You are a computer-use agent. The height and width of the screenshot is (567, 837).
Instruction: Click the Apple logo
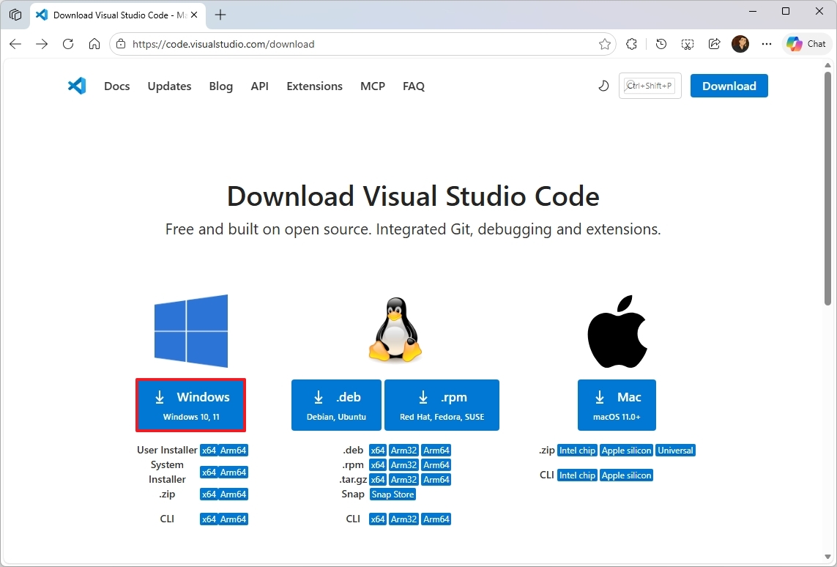(617, 331)
